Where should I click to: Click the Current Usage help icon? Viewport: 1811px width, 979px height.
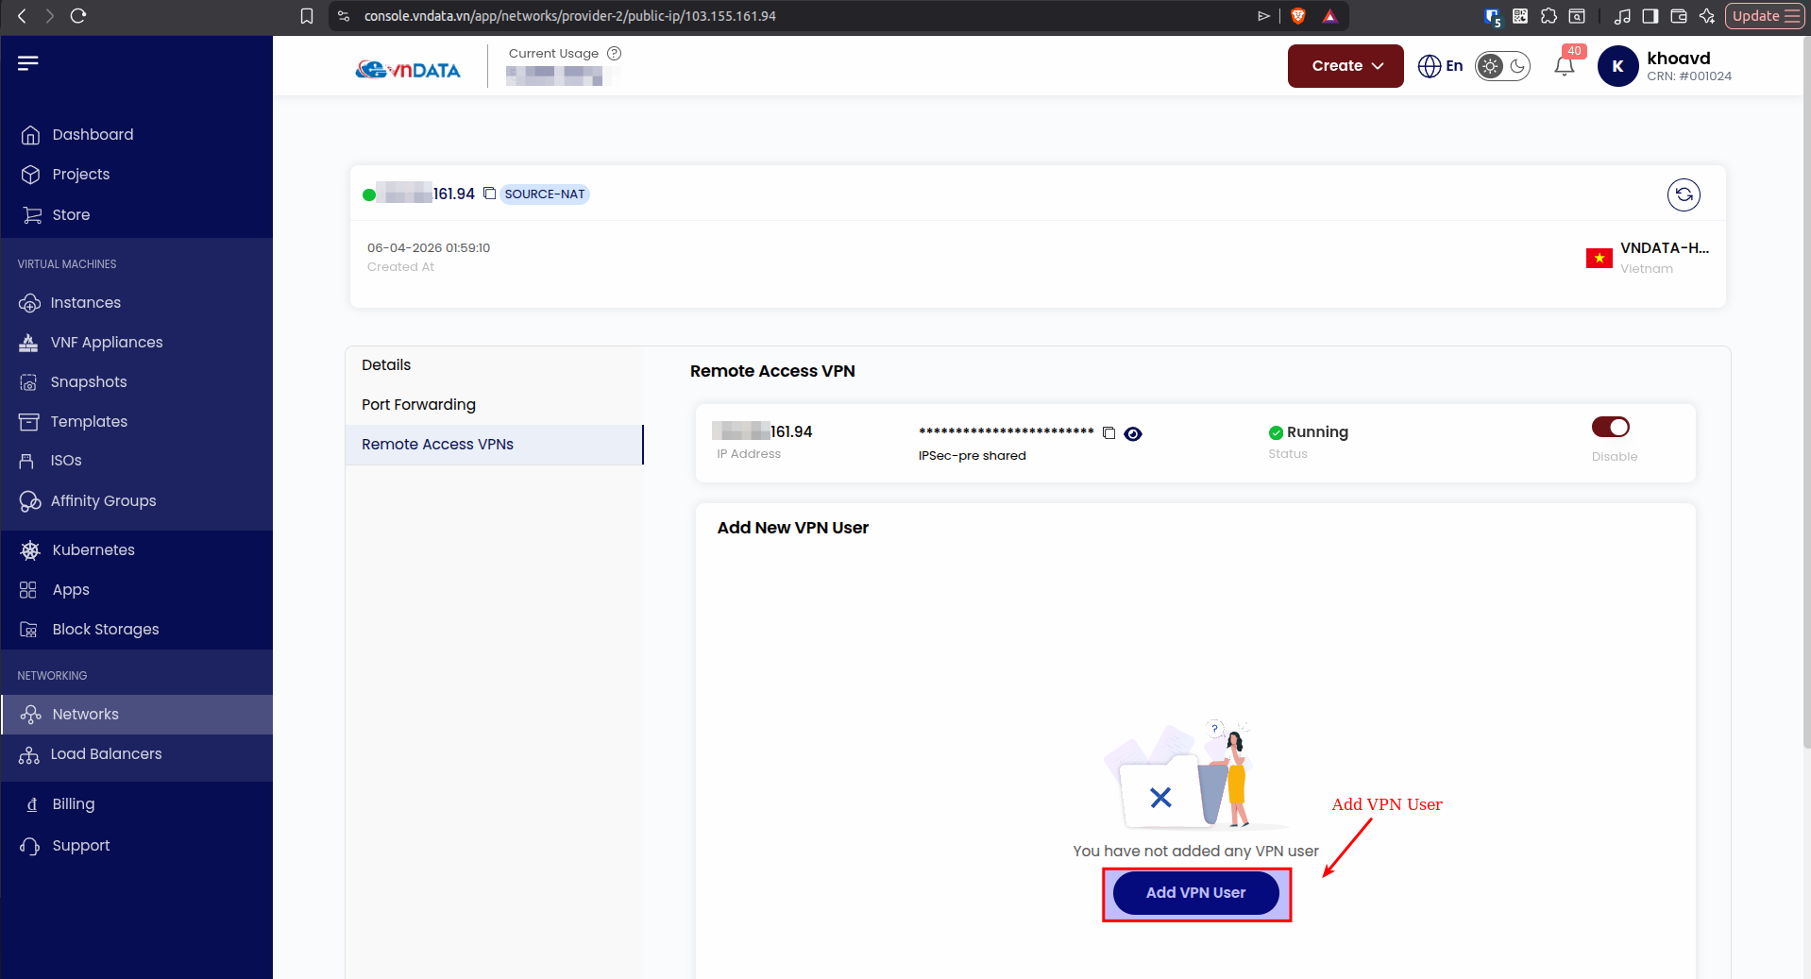pos(614,54)
